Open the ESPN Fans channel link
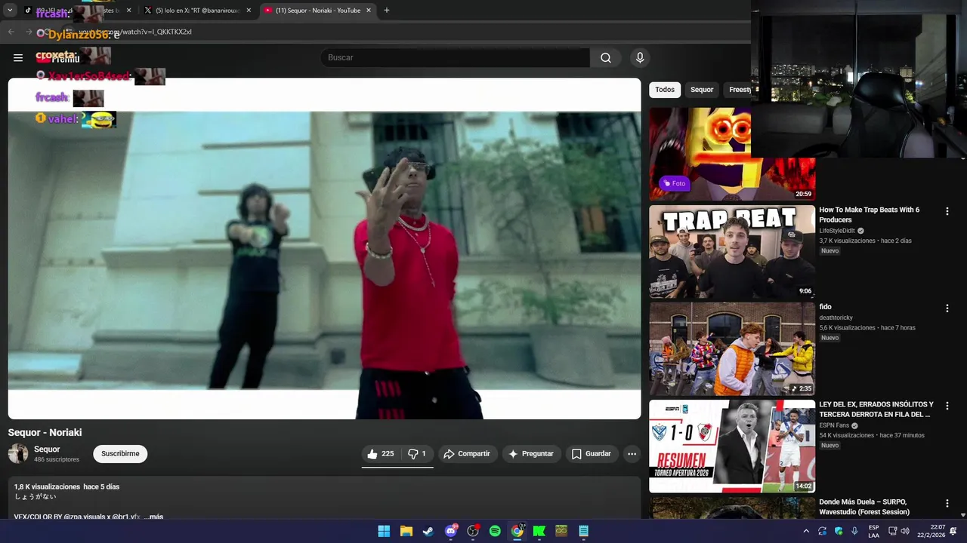The image size is (967, 543). (834, 425)
